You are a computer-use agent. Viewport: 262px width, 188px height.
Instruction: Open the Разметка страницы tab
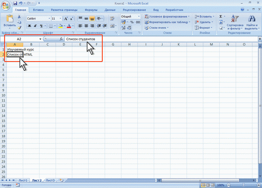64,10
